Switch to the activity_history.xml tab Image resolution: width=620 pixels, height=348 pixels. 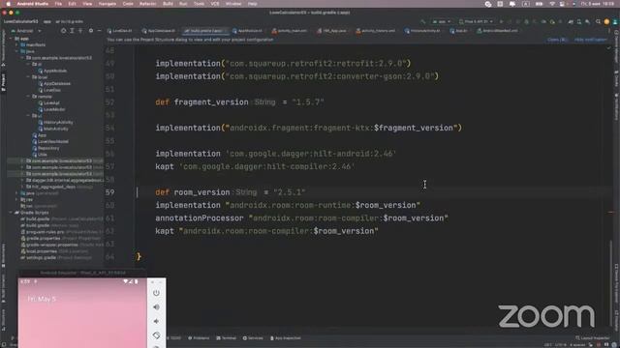376,31
